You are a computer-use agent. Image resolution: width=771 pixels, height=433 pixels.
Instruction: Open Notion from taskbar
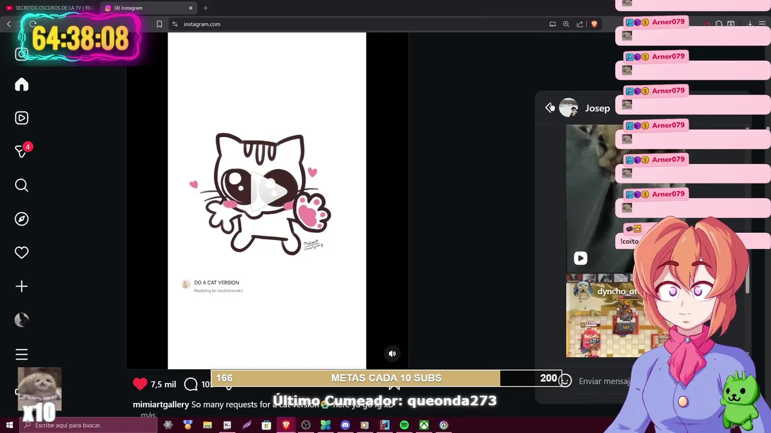coord(227,425)
